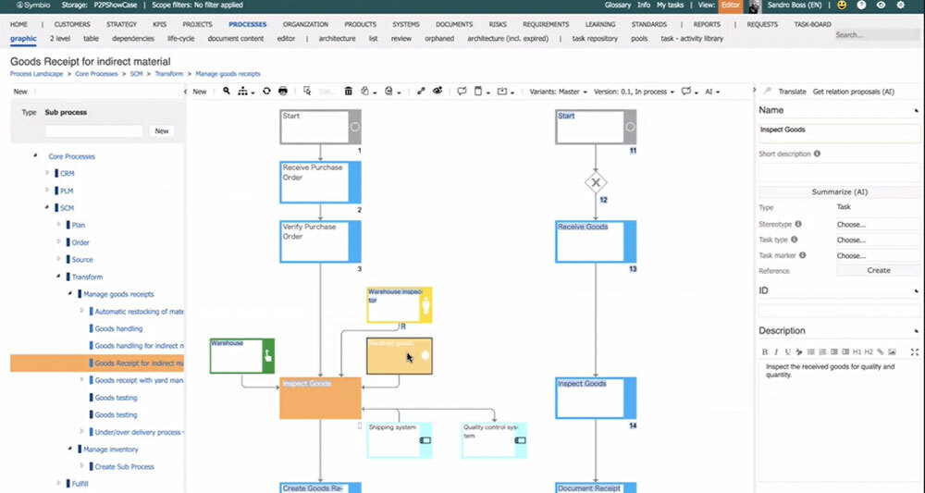Open the REQUIREMENTS main menu

coord(546,24)
